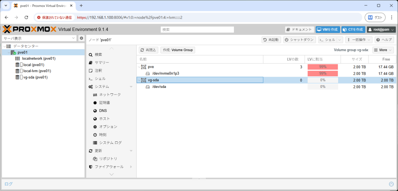This screenshot has height=191, width=398.
Task: Collapse the データセンター tree node
Action: [4, 46]
